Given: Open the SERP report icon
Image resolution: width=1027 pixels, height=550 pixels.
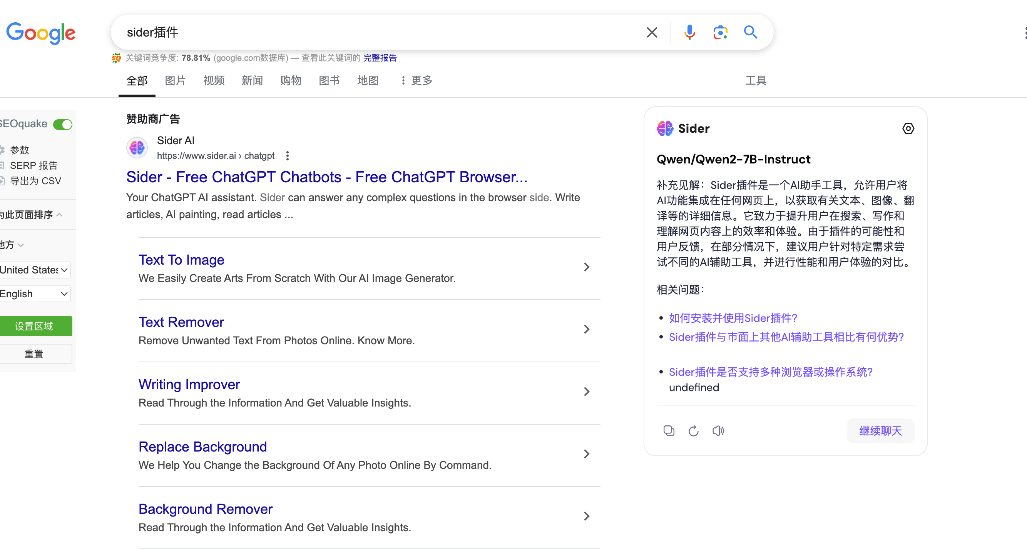Looking at the screenshot, I should (2, 165).
